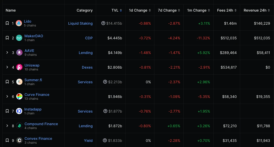Bookmark the Summer.fi protocol
This screenshot has width=274, height=147.
[x=7, y=82]
